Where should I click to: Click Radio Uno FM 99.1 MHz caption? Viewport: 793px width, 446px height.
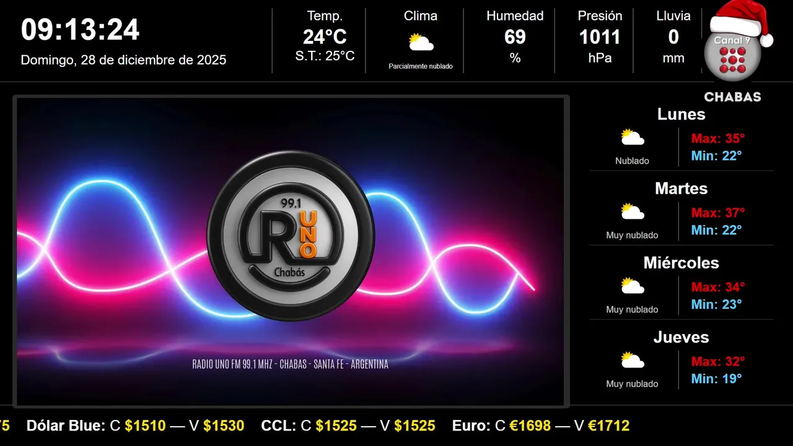(x=291, y=364)
